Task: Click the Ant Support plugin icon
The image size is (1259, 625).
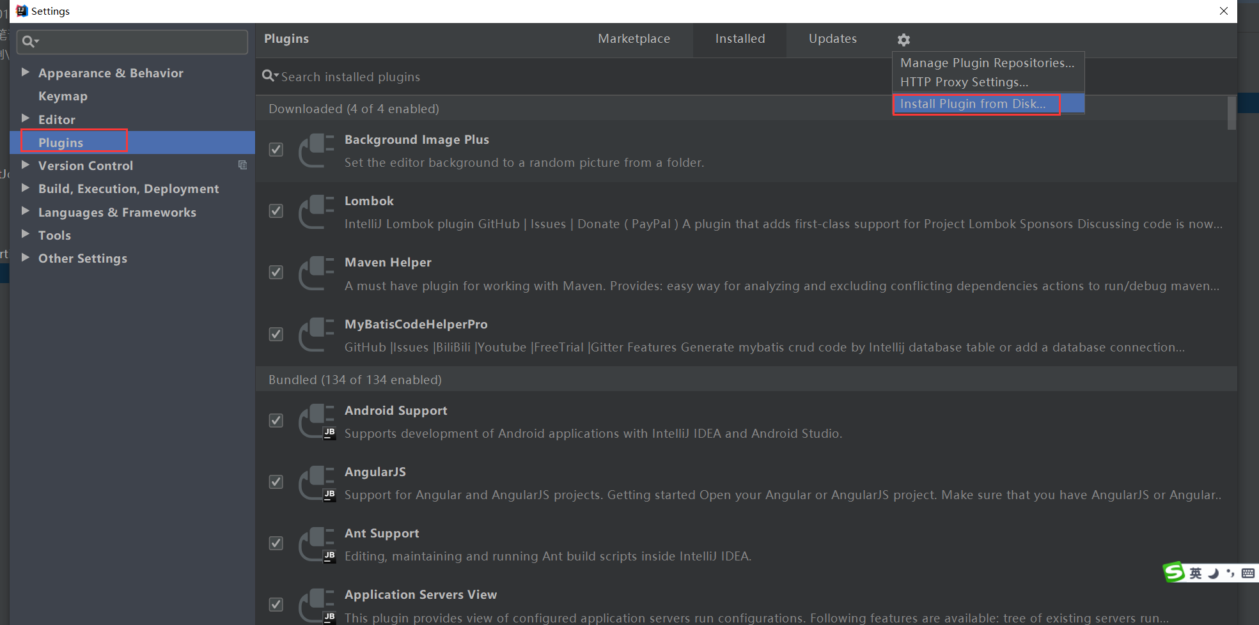Action: [317, 544]
